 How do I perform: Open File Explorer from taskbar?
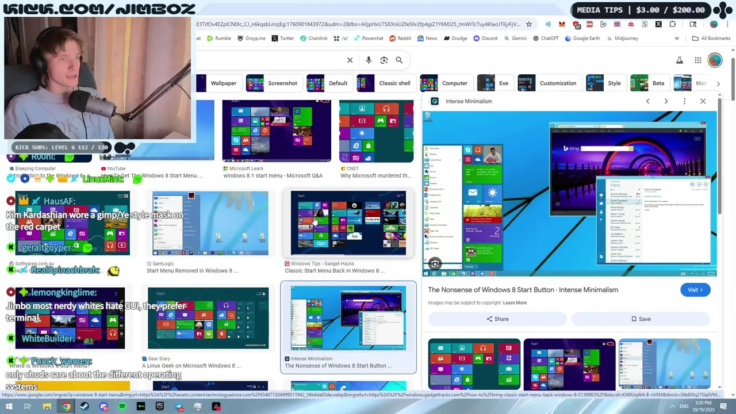click(47, 407)
